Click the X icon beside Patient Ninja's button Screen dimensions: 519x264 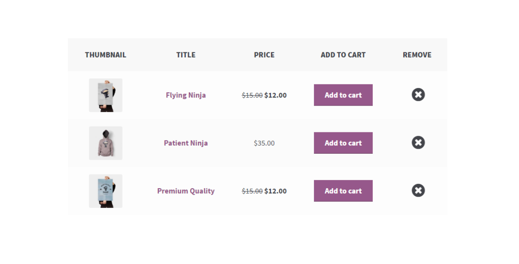[x=418, y=143]
